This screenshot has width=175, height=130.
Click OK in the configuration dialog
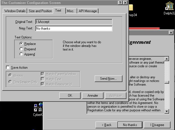click(70, 96)
